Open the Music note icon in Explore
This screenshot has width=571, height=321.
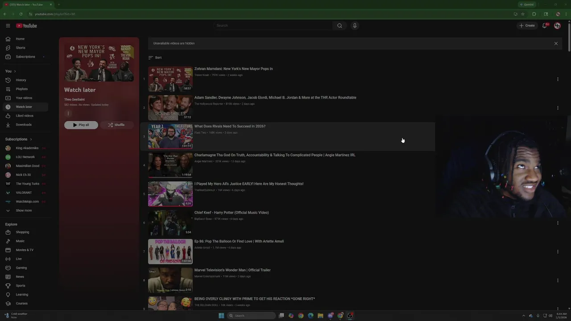pos(8,241)
